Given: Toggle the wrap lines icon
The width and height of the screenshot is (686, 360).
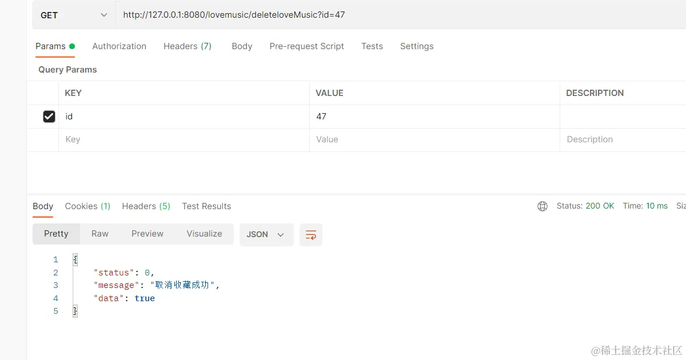Looking at the screenshot, I should 311,235.
